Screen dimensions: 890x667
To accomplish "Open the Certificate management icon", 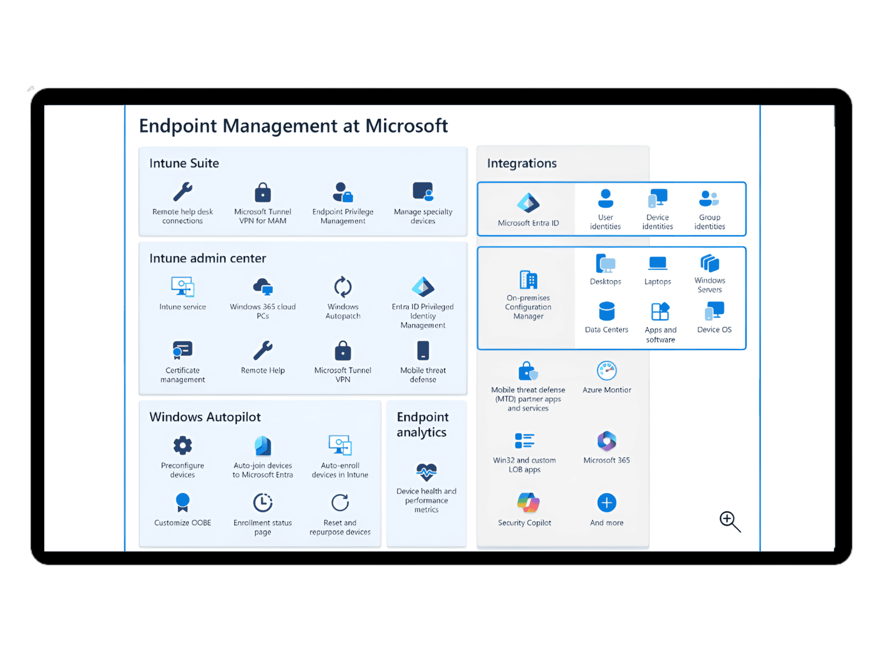I will (x=183, y=350).
